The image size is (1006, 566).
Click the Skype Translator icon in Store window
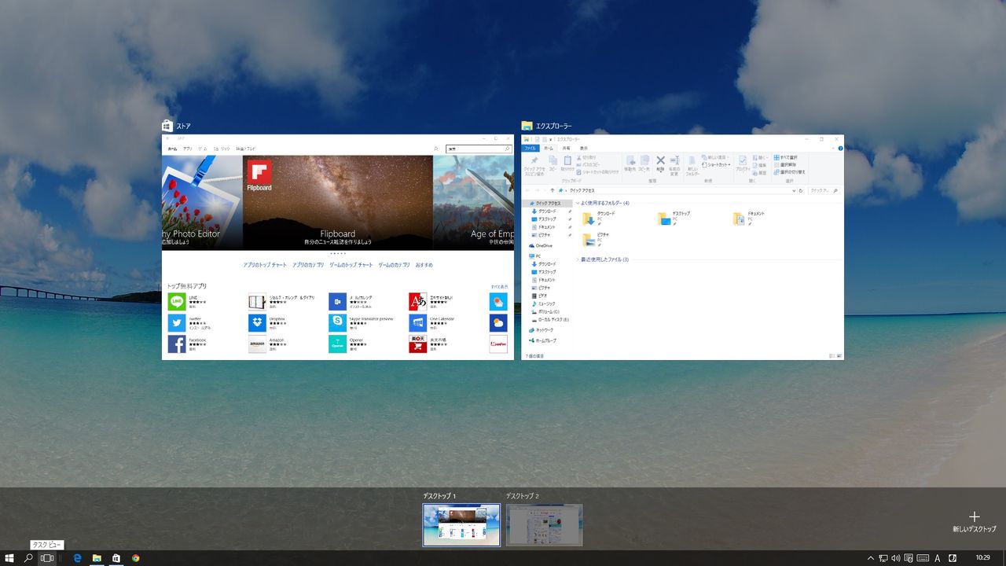337,323
